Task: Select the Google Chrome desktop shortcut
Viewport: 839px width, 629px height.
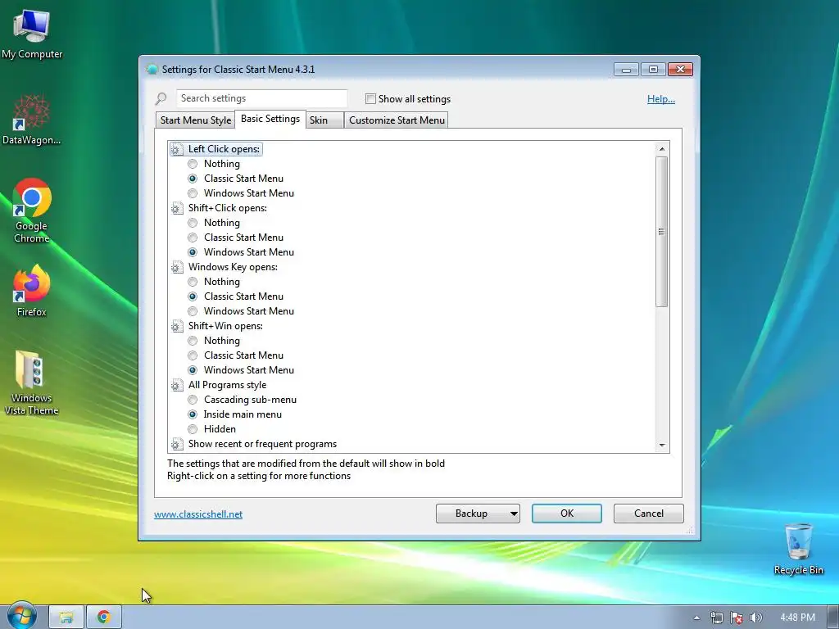Action: point(32,210)
